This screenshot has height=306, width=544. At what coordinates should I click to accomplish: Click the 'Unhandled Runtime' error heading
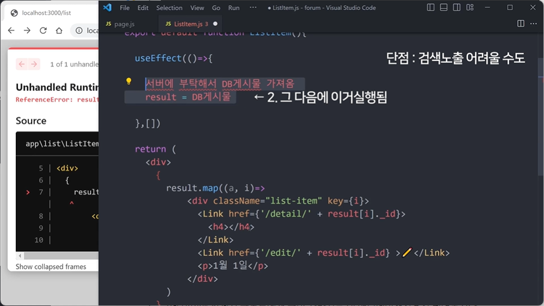(57, 87)
